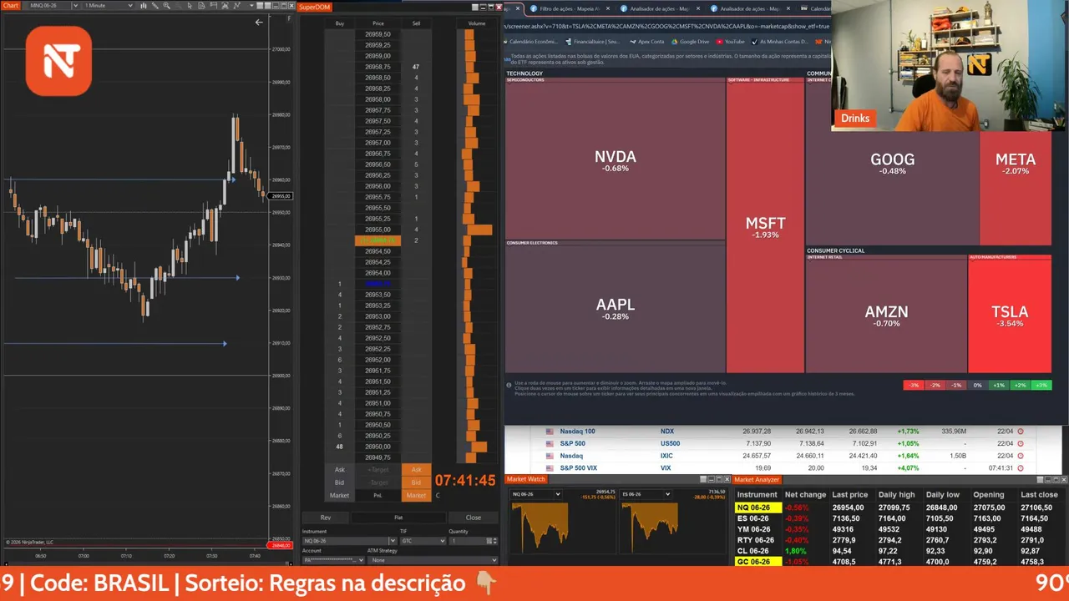
Task: Open the S&P 500 VIX index link
Action: click(578, 468)
